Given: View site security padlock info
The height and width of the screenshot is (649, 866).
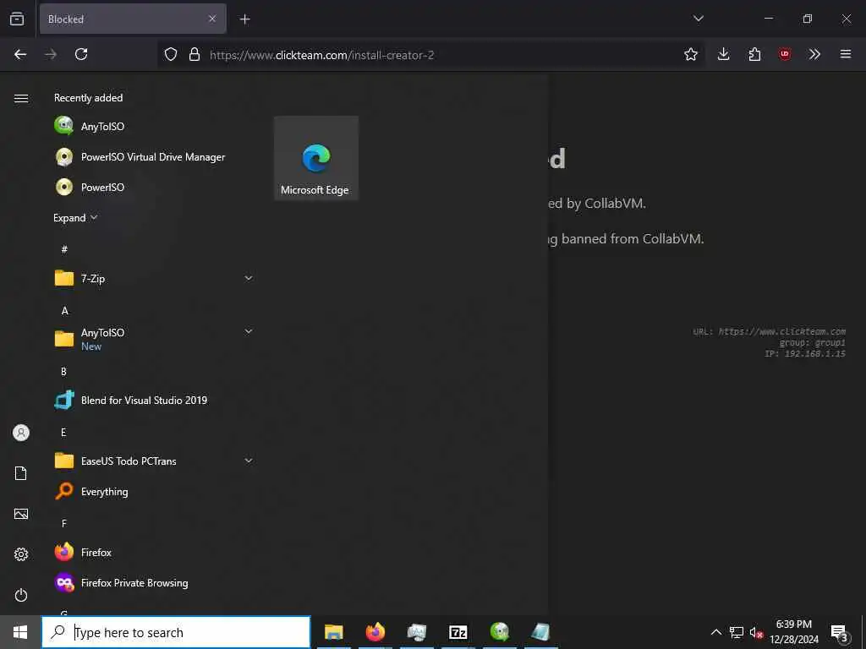Looking at the screenshot, I should [195, 54].
